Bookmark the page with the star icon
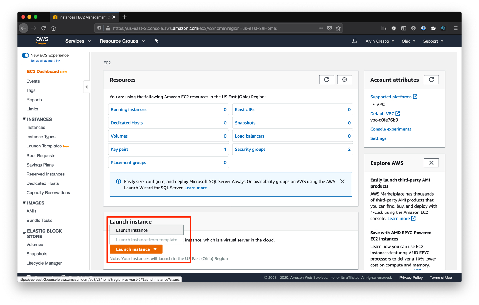 (338, 28)
